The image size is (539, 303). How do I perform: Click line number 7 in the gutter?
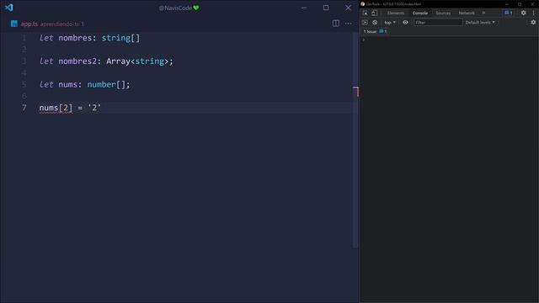pyautogui.click(x=24, y=108)
